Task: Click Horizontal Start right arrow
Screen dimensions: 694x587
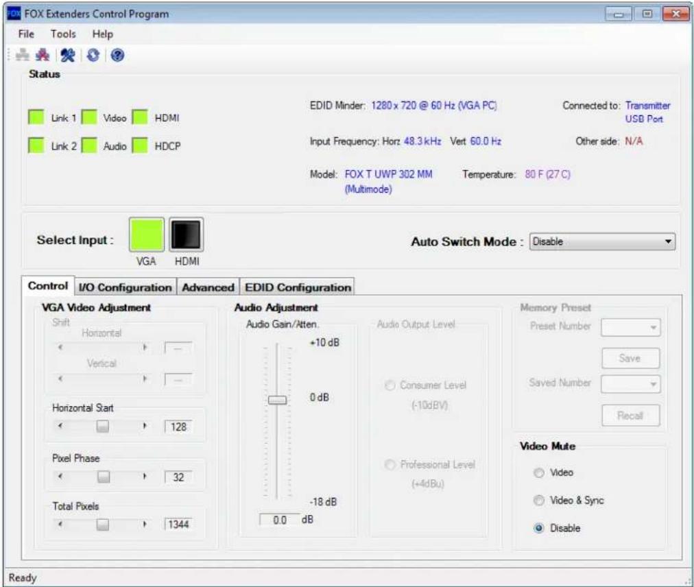Action: tap(145, 427)
